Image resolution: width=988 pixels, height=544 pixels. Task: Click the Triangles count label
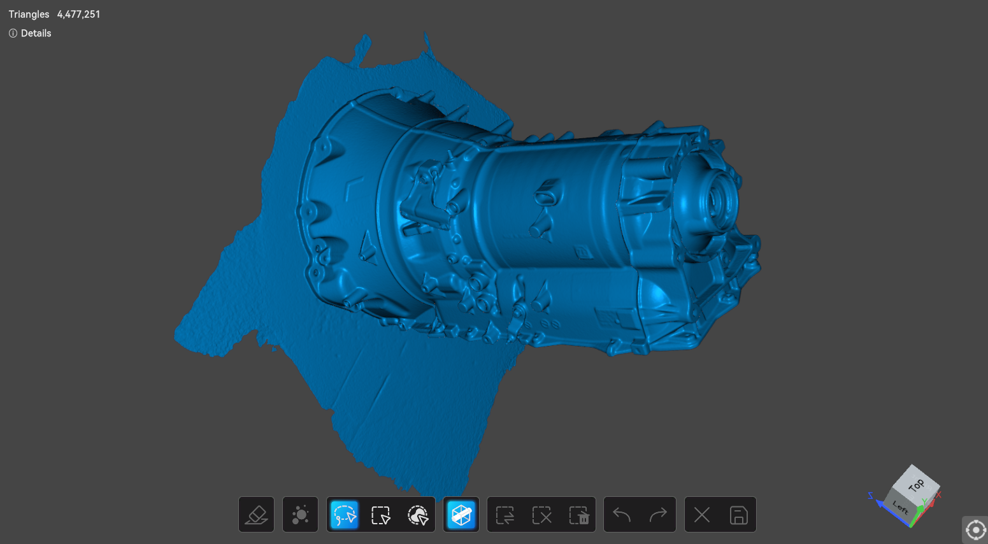pyautogui.click(x=29, y=14)
